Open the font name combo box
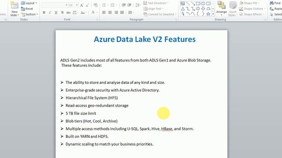The height and width of the screenshot is (158, 282). point(55,5)
